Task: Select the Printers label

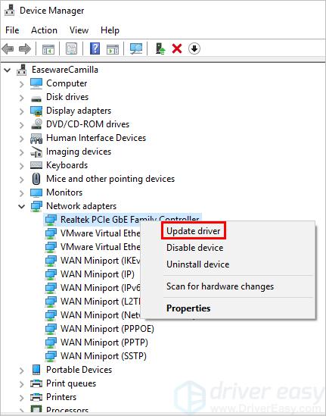Action: (61, 397)
